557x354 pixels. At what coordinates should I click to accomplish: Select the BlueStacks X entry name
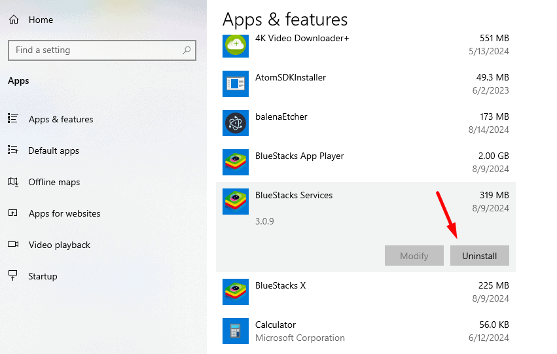280,285
